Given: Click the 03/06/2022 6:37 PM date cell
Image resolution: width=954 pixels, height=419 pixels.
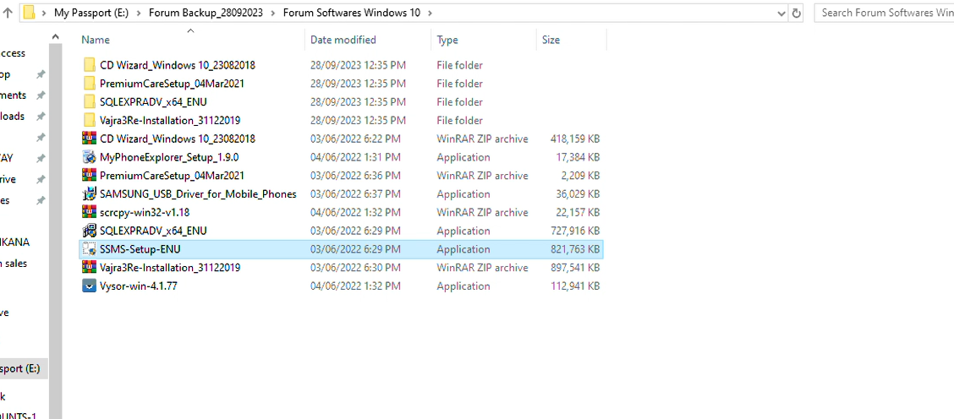Looking at the screenshot, I should tap(355, 194).
